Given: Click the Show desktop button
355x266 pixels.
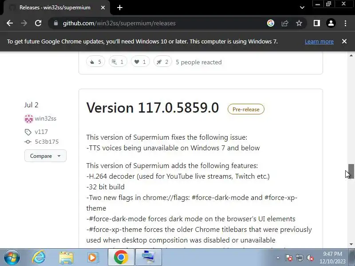Looking at the screenshot, I should tap(352, 258).
